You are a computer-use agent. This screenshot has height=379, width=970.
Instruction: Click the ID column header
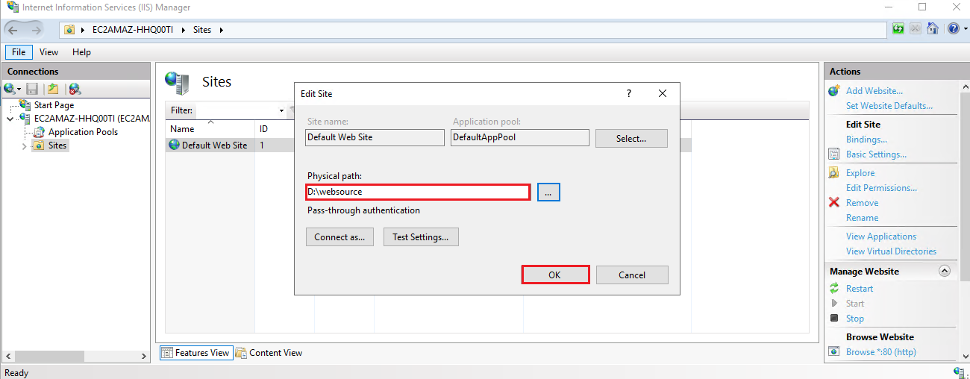284,129
